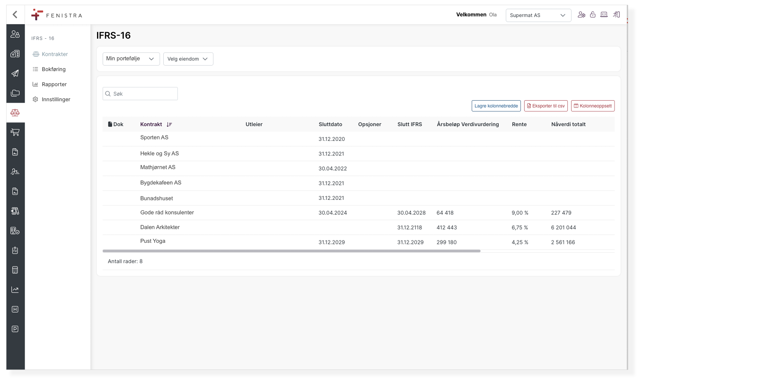Click into the Søk search field
Image resolution: width=757 pixels, height=378 pixels.
tap(140, 94)
